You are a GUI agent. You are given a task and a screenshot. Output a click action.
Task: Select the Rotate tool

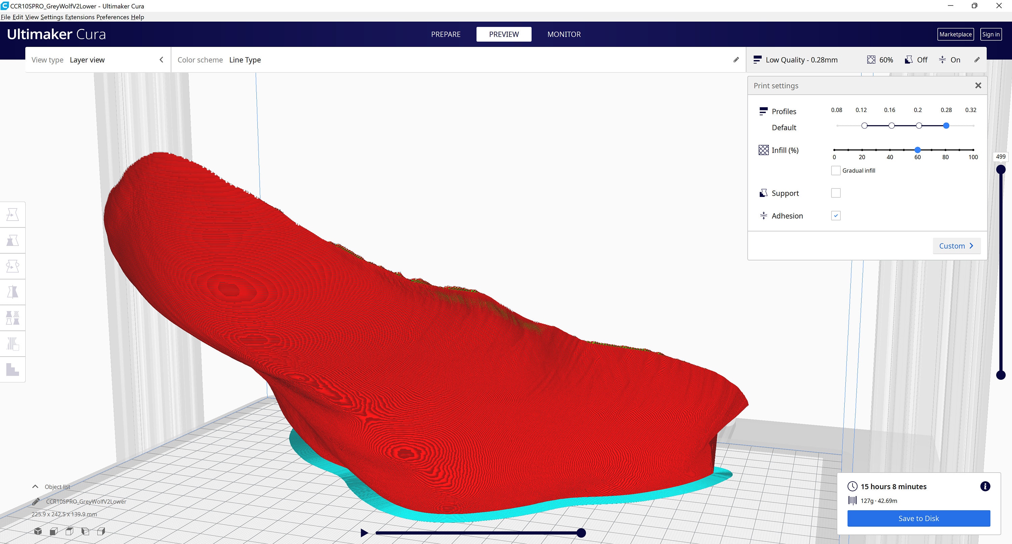(13, 266)
